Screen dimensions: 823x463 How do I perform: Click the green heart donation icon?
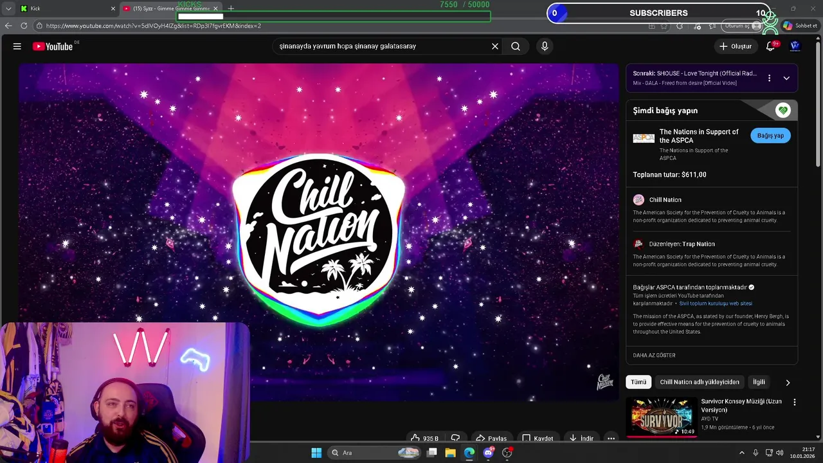point(782,110)
